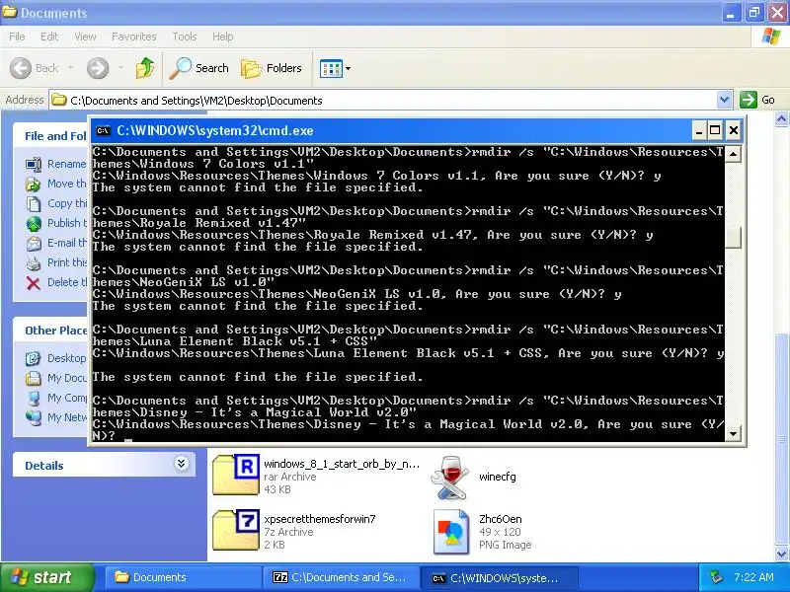This screenshot has width=790, height=592.
Task: Click the Move this file icon
Action: pos(34,184)
